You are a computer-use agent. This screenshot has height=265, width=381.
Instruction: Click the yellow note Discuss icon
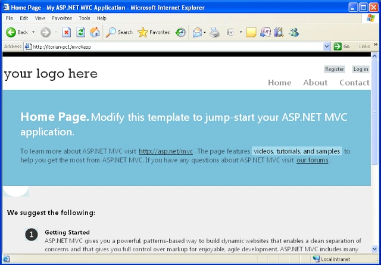(251, 32)
